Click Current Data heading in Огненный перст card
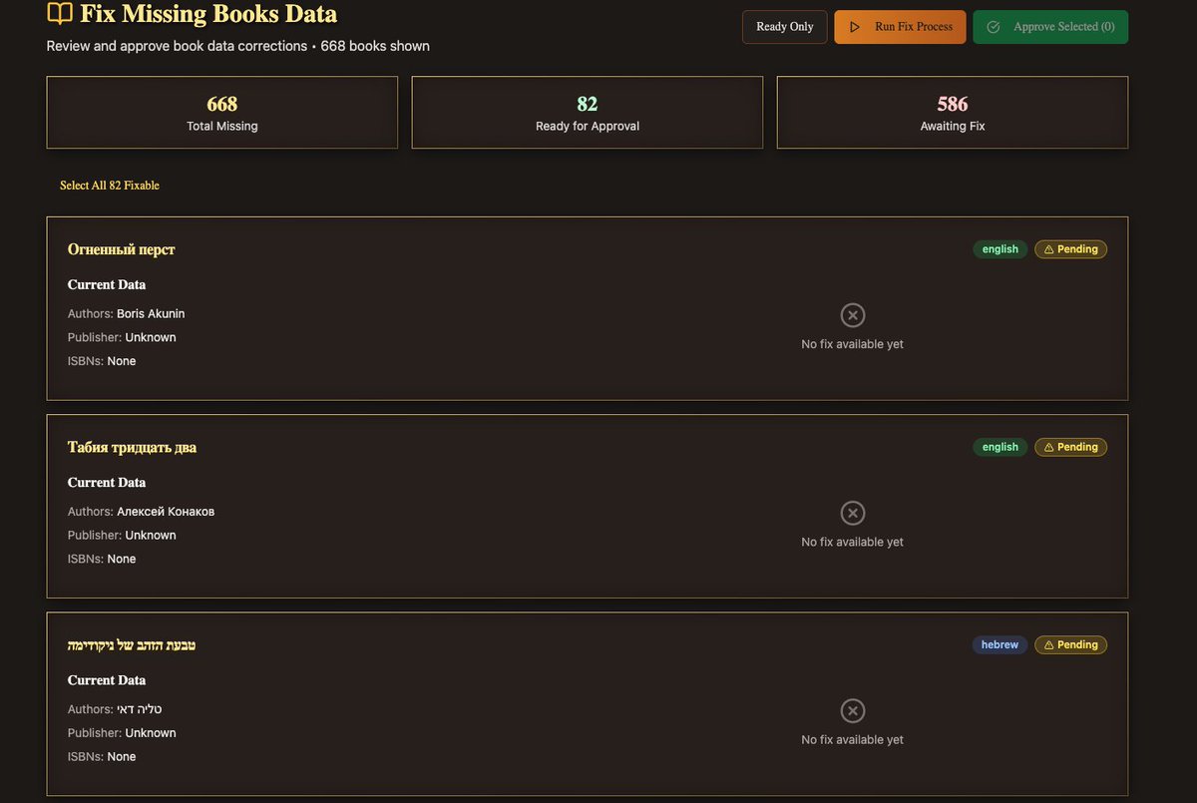The height and width of the screenshot is (803, 1197). click(107, 284)
